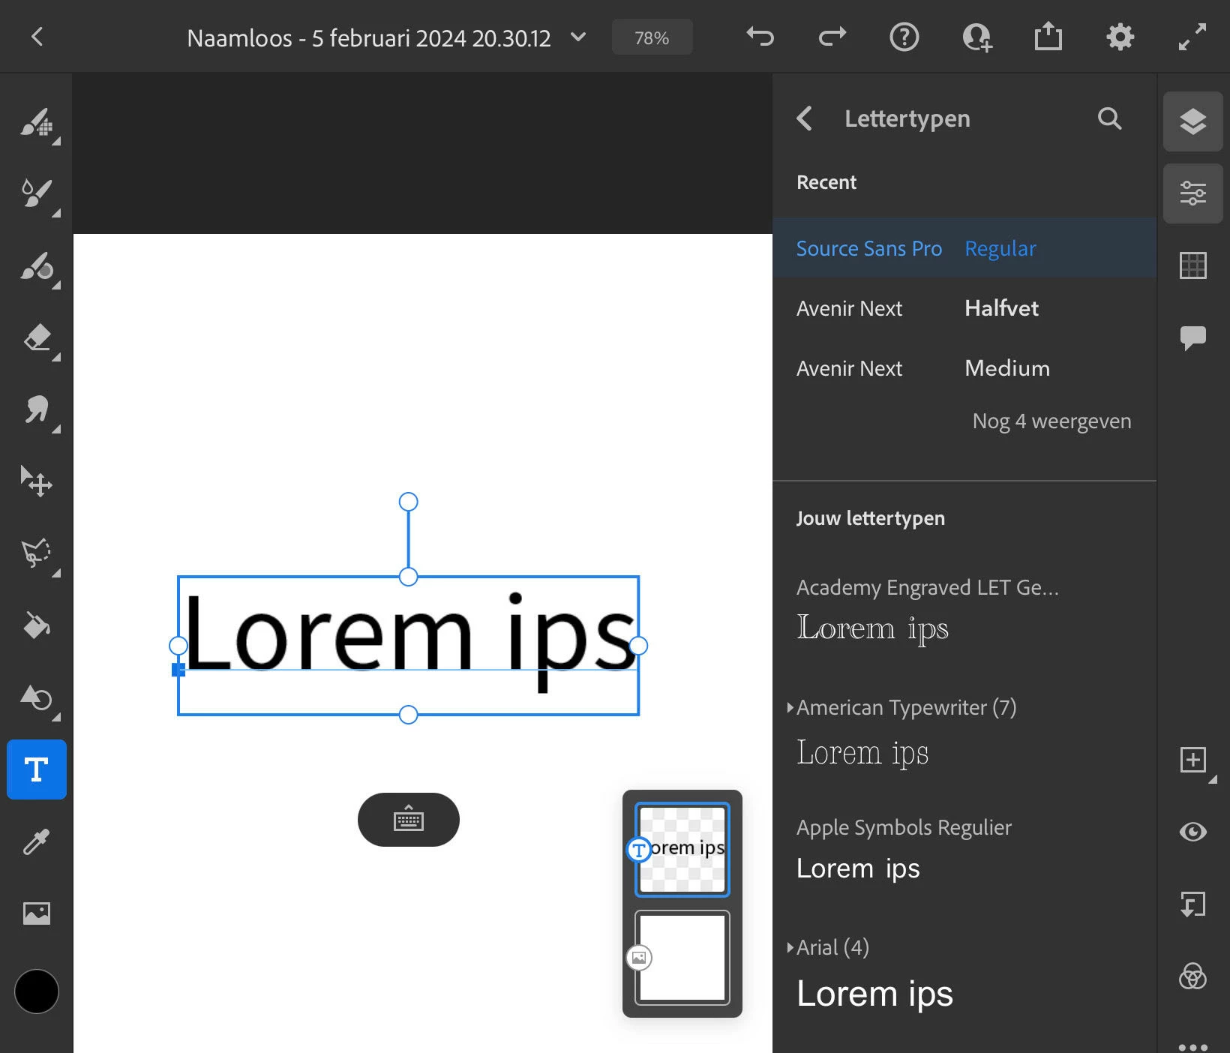Click Nog 4 weergeven link
Screen dimensions: 1230x1053
click(1051, 421)
